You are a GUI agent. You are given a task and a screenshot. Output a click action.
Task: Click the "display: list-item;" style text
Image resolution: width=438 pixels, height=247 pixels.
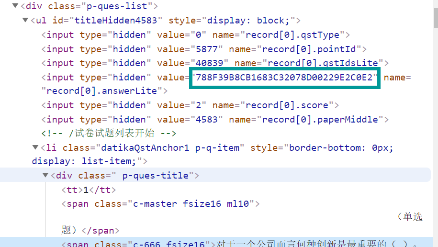[x=84, y=161]
